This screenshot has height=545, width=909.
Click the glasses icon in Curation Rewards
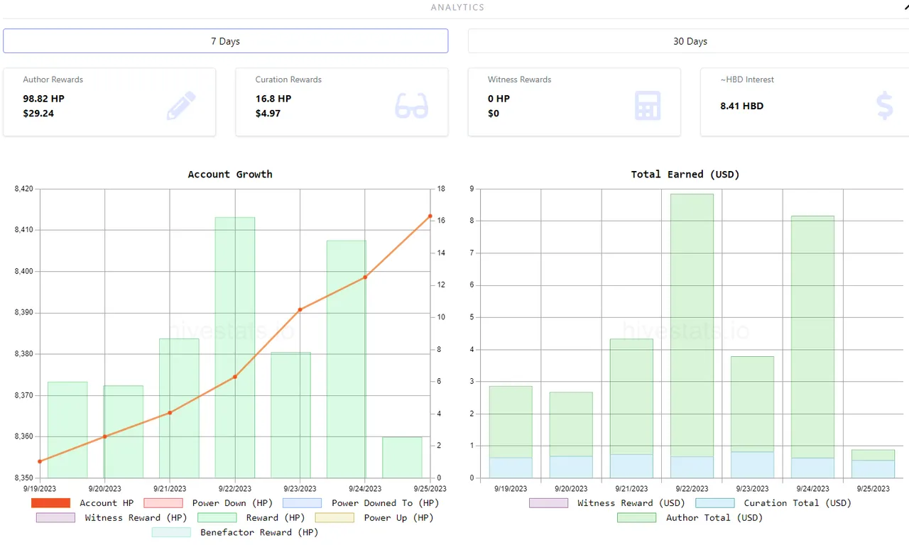click(x=412, y=106)
